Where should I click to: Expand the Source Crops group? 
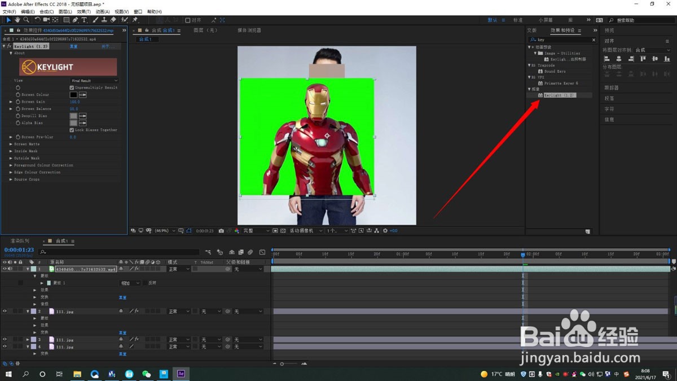[11, 179]
